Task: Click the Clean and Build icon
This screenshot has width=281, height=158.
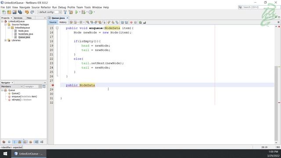Action: [71, 12]
